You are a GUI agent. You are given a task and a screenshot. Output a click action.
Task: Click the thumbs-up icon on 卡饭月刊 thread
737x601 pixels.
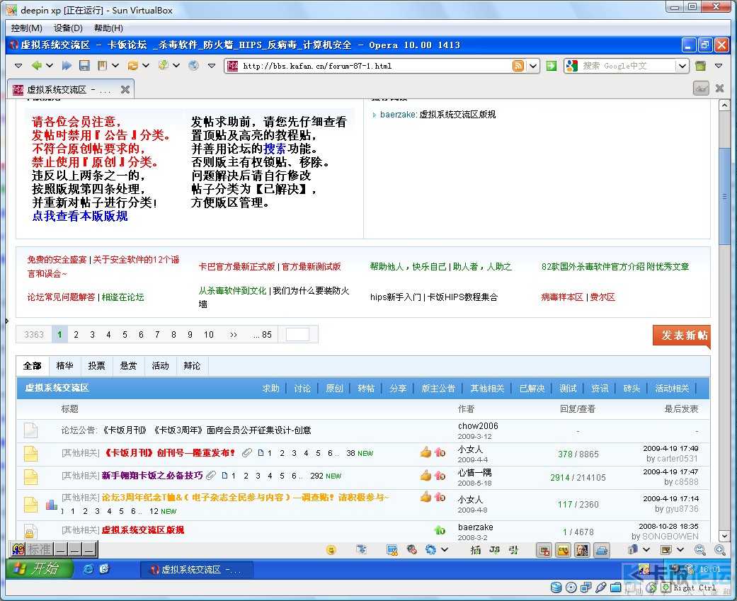pos(425,452)
